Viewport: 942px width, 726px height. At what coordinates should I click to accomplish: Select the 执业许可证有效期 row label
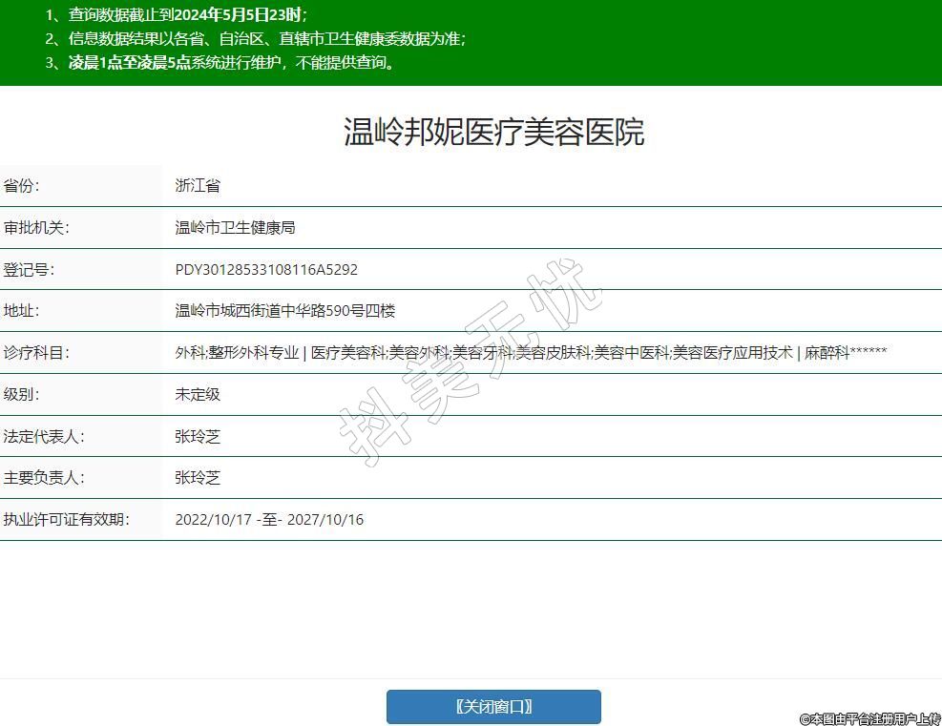click(66, 520)
